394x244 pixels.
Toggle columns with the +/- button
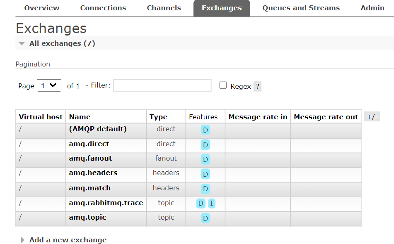click(372, 117)
